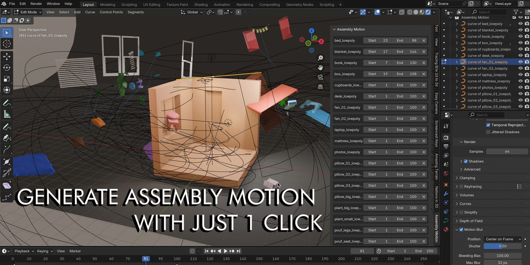Activate the Cursor tool

(x=7, y=44)
